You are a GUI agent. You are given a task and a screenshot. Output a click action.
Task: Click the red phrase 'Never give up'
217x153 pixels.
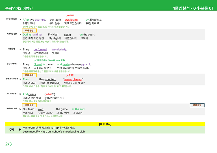pyautogui.click(x=73, y=79)
